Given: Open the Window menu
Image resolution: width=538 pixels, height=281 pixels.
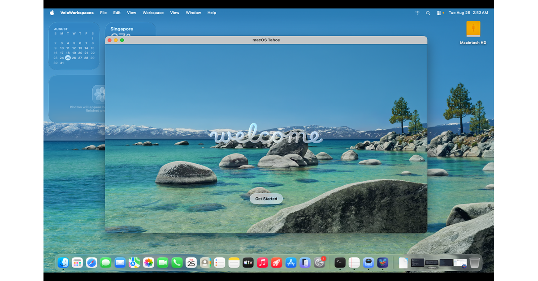Looking at the screenshot, I should click(193, 13).
